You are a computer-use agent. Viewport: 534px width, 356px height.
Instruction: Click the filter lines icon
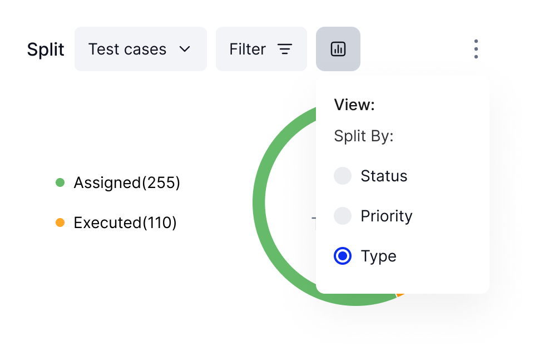285,49
